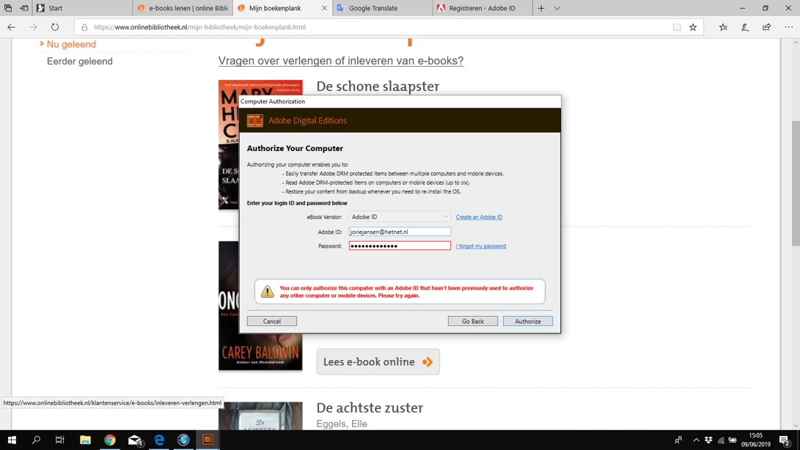Open the Edge settings and more menu
This screenshot has height=450, width=800.
pos(789,27)
